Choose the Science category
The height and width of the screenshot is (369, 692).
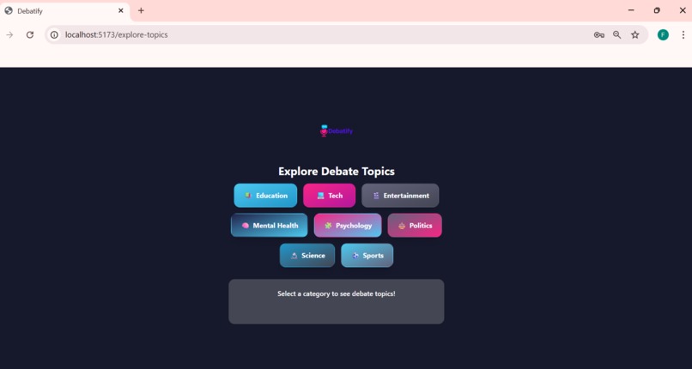click(x=307, y=255)
